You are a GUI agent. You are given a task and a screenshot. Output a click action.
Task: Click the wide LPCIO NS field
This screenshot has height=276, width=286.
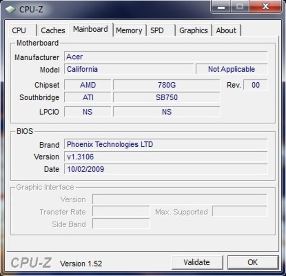click(167, 112)
